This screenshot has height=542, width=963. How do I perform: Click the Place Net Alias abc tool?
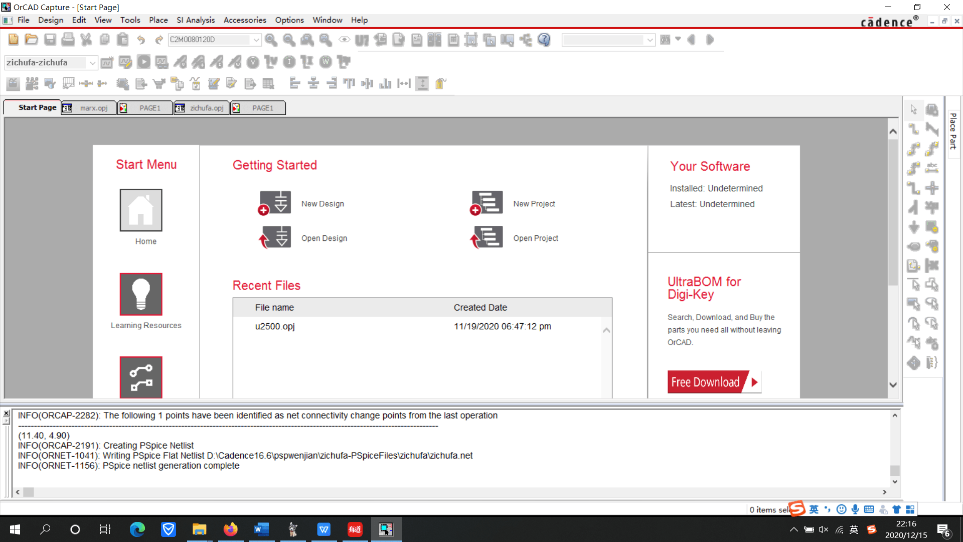[x=932, y=168]
